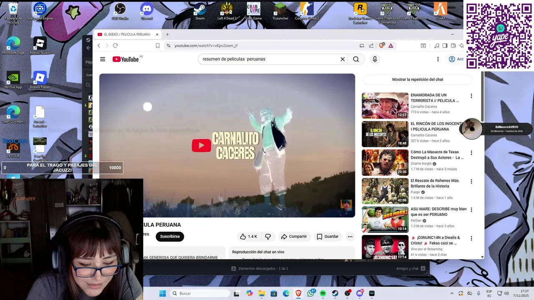This screenshot has height=300, width=534.
Task: Subscribe with the Suscribirse button
Action: tap(170, 237)
